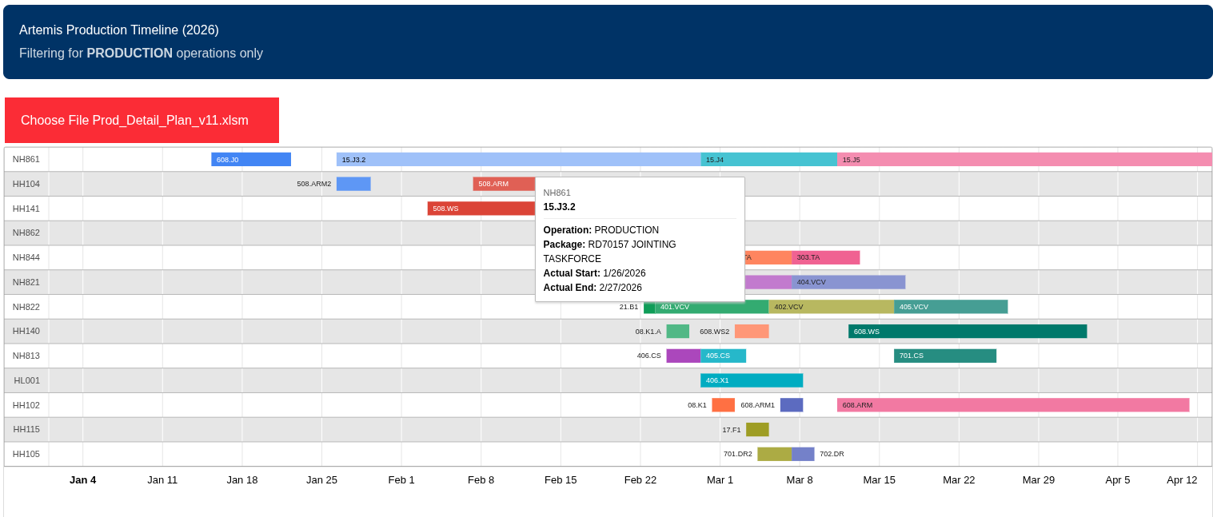Click the blue bar beside the 702.DR label

(803, 454)
